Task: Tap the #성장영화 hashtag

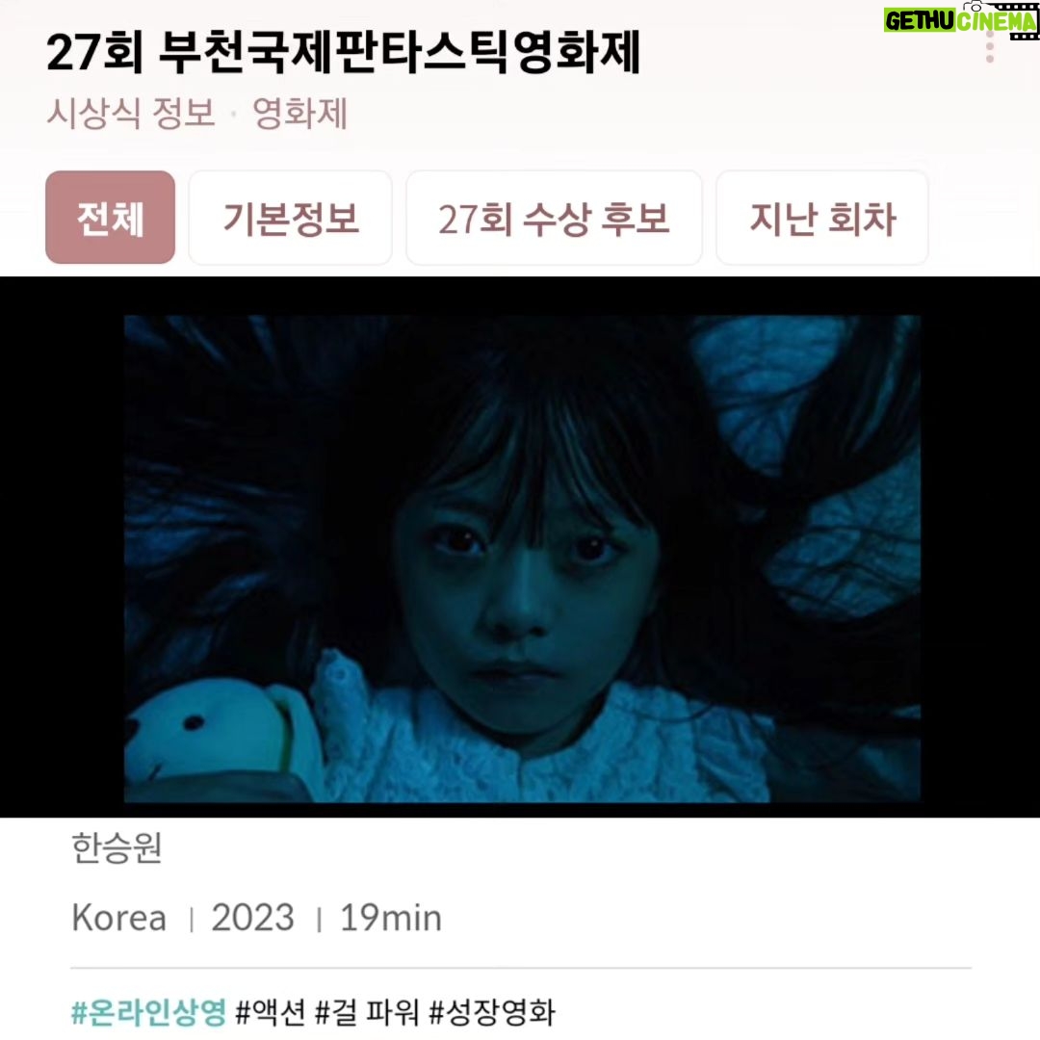Action: 492,1013
